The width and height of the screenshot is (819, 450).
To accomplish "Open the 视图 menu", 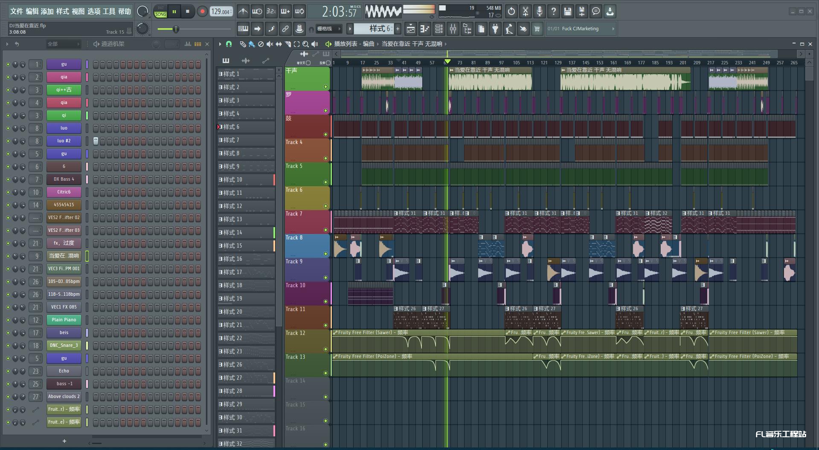I will pos(78,12).
